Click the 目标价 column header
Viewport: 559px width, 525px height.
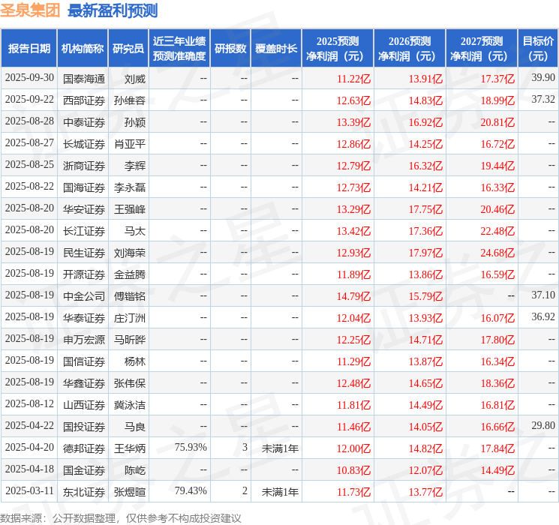tap(538, 49)
